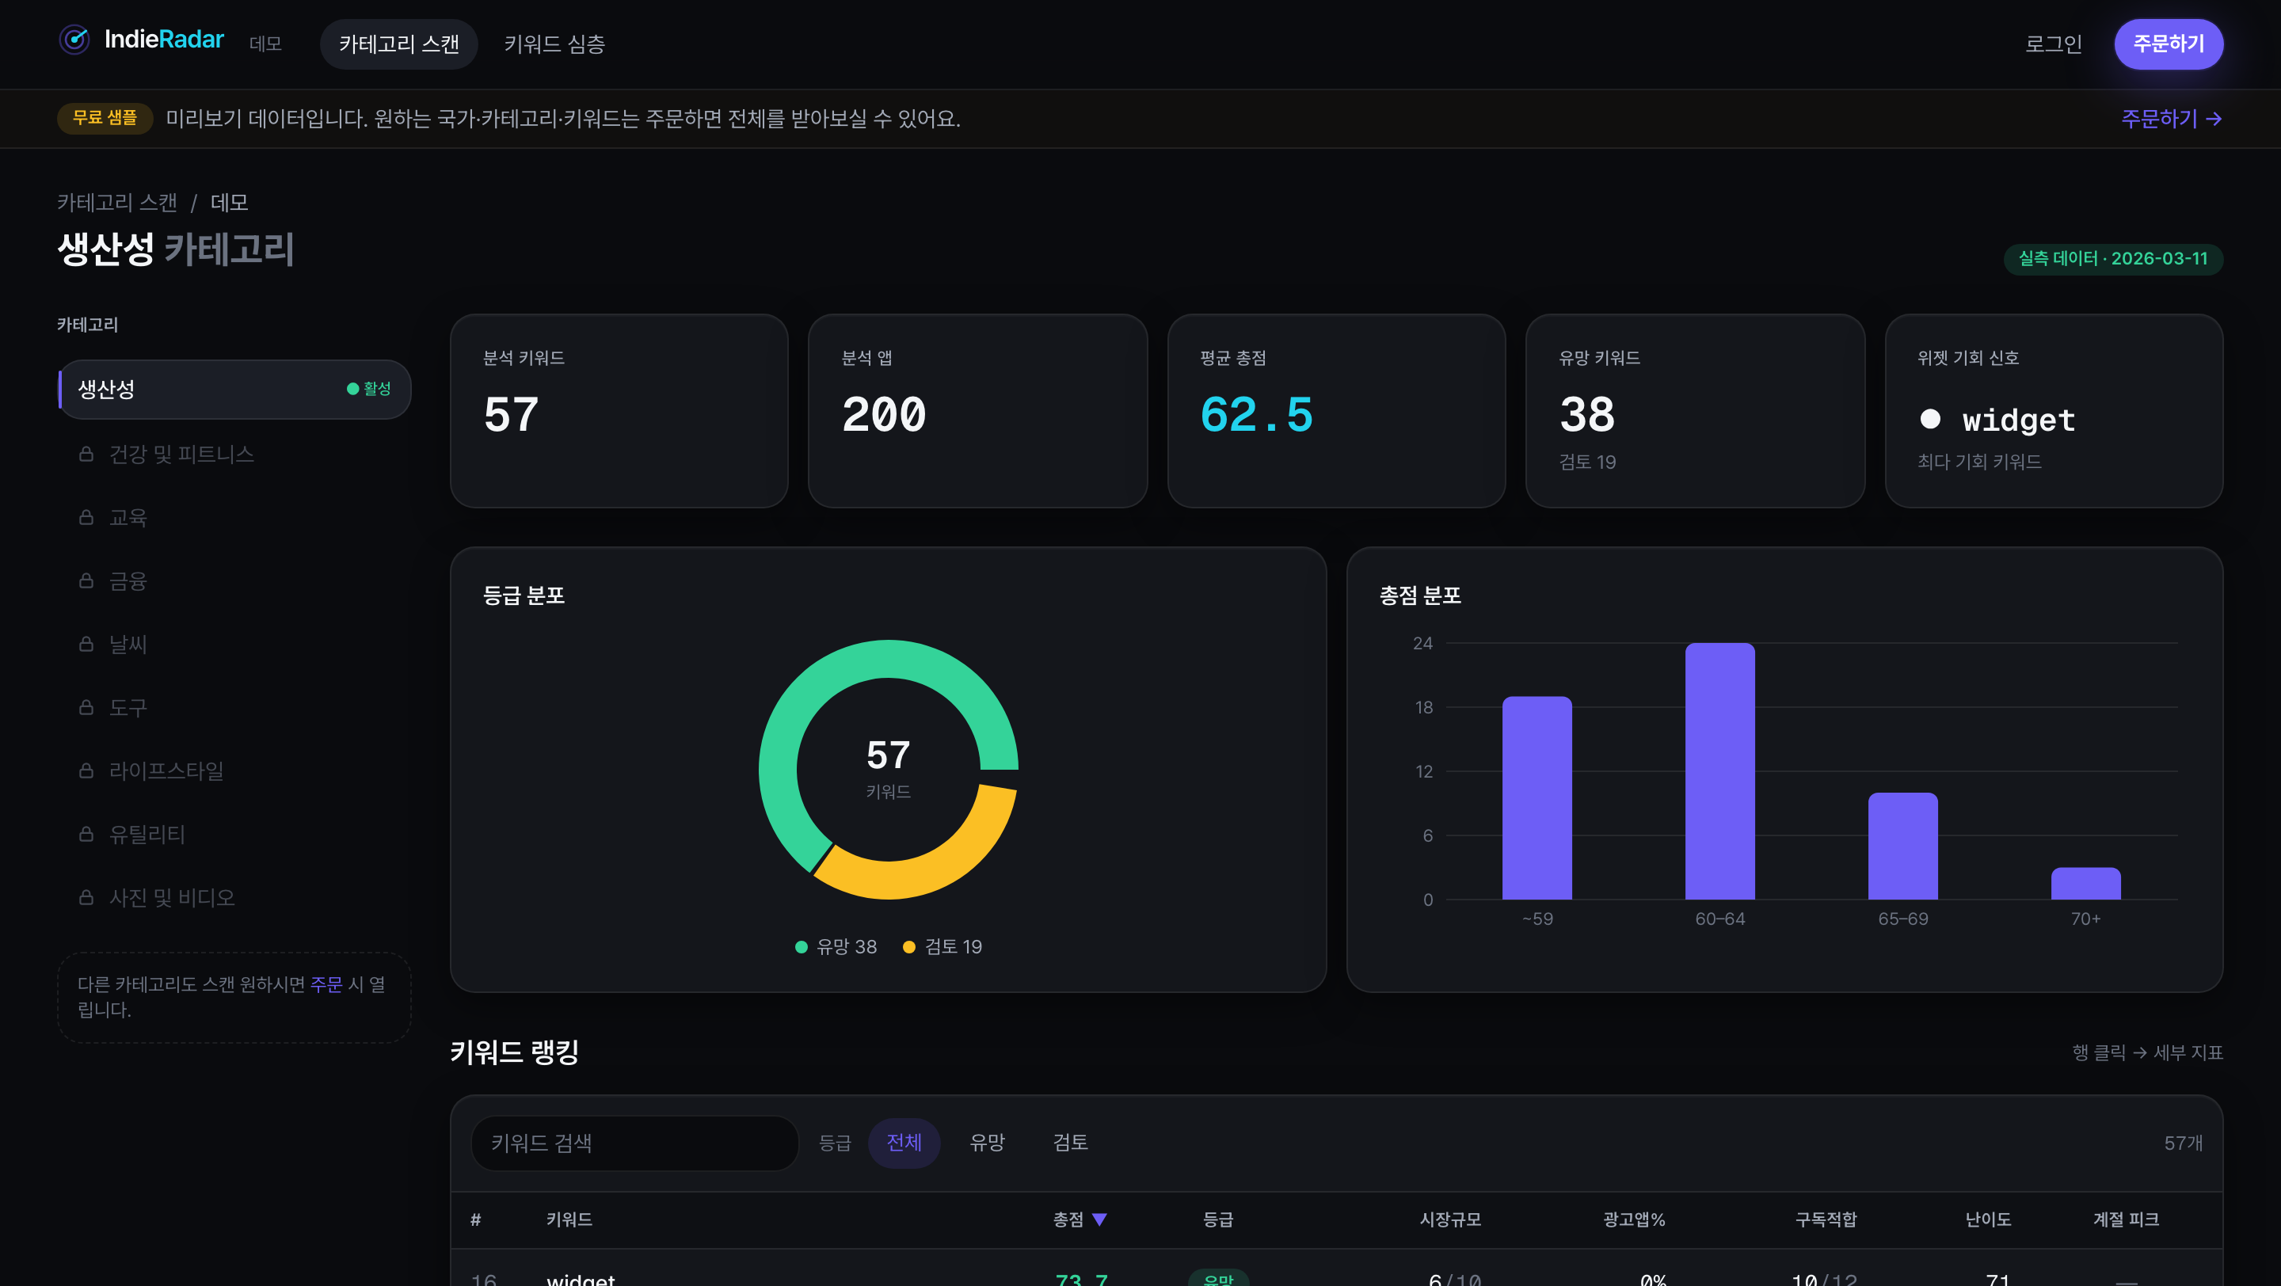Select the locked 라이프스타일 category

tap(234, 771)
